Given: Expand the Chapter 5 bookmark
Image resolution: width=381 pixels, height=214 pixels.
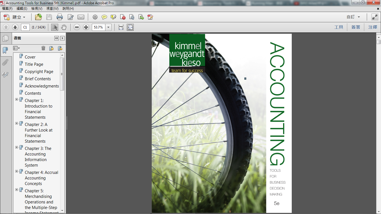Looking at the screenshot, I should tap(17, 190).
